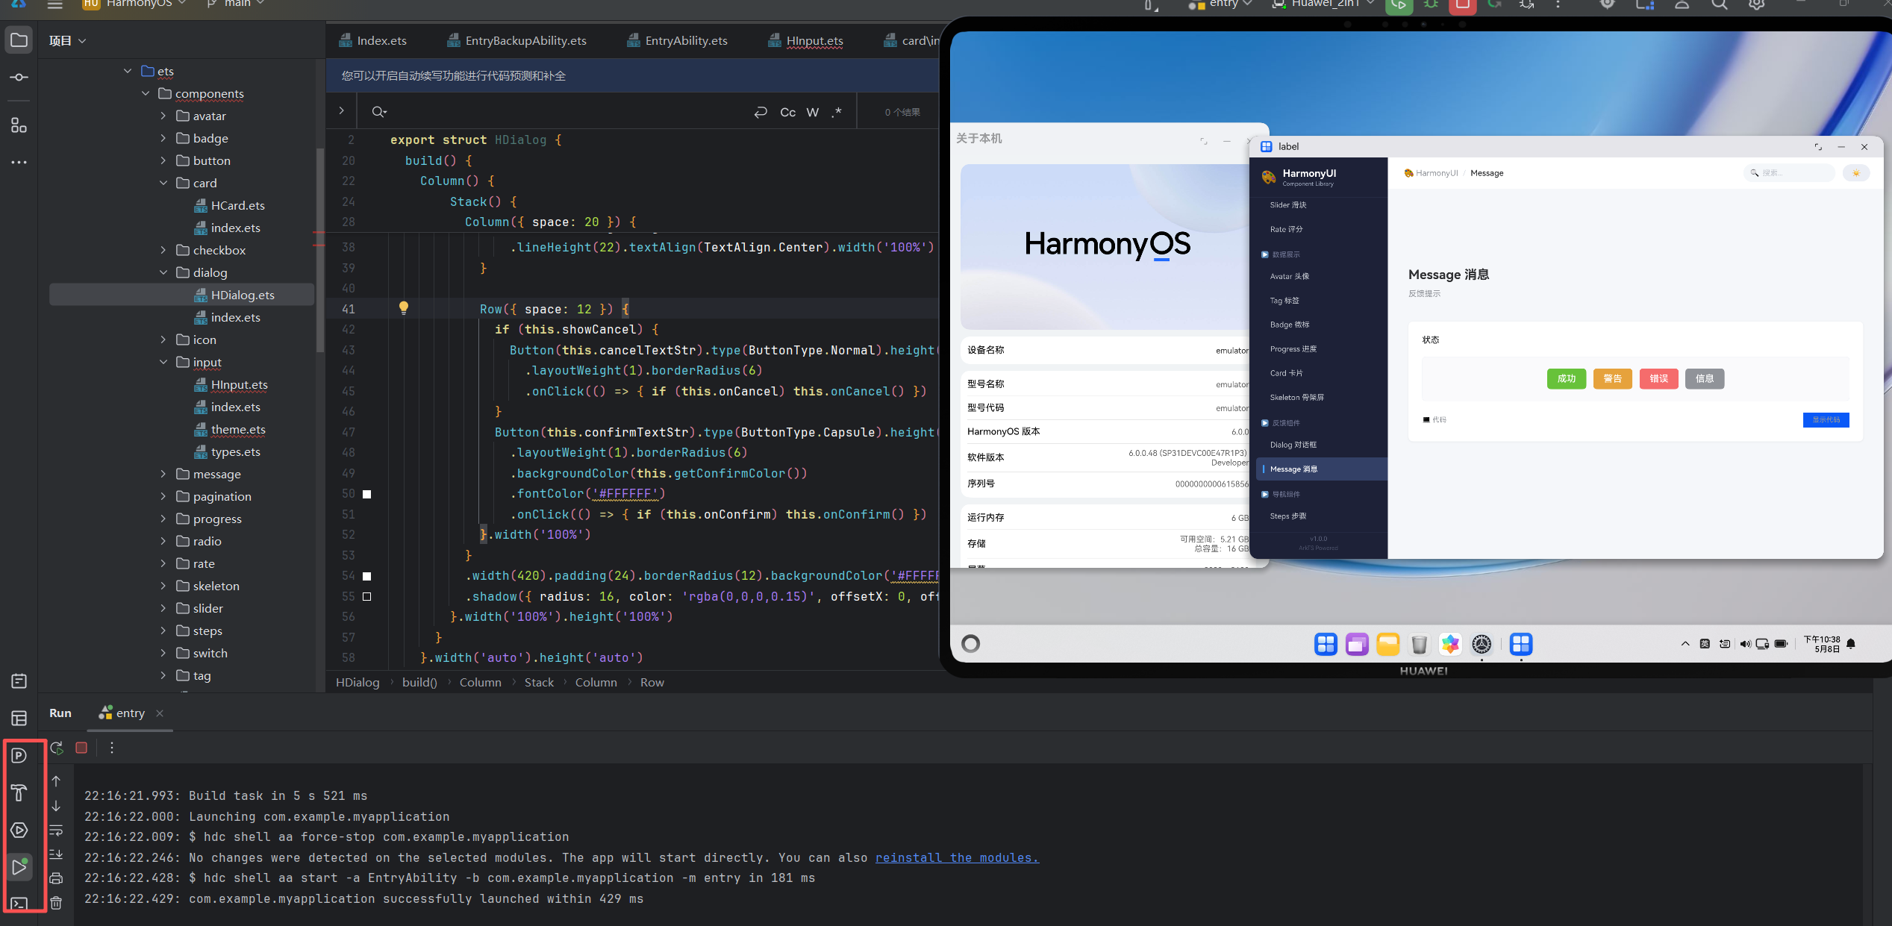Open the notification bell in emulator tray
Viewport: 1892px width, 926px height.
[x=1851, y=644]
